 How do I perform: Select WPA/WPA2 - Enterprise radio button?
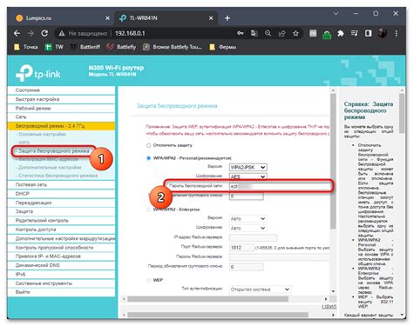coord(148,210)
